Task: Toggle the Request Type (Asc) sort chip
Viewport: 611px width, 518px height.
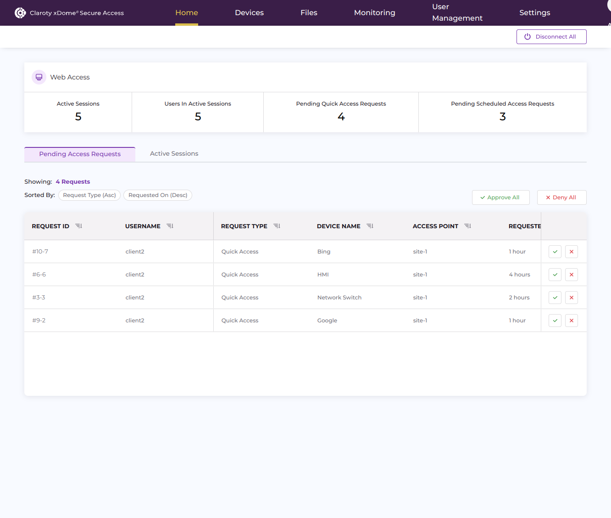Action: coord(89,195)
